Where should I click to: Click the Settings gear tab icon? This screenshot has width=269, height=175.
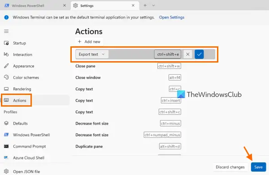tap(75, 5)
